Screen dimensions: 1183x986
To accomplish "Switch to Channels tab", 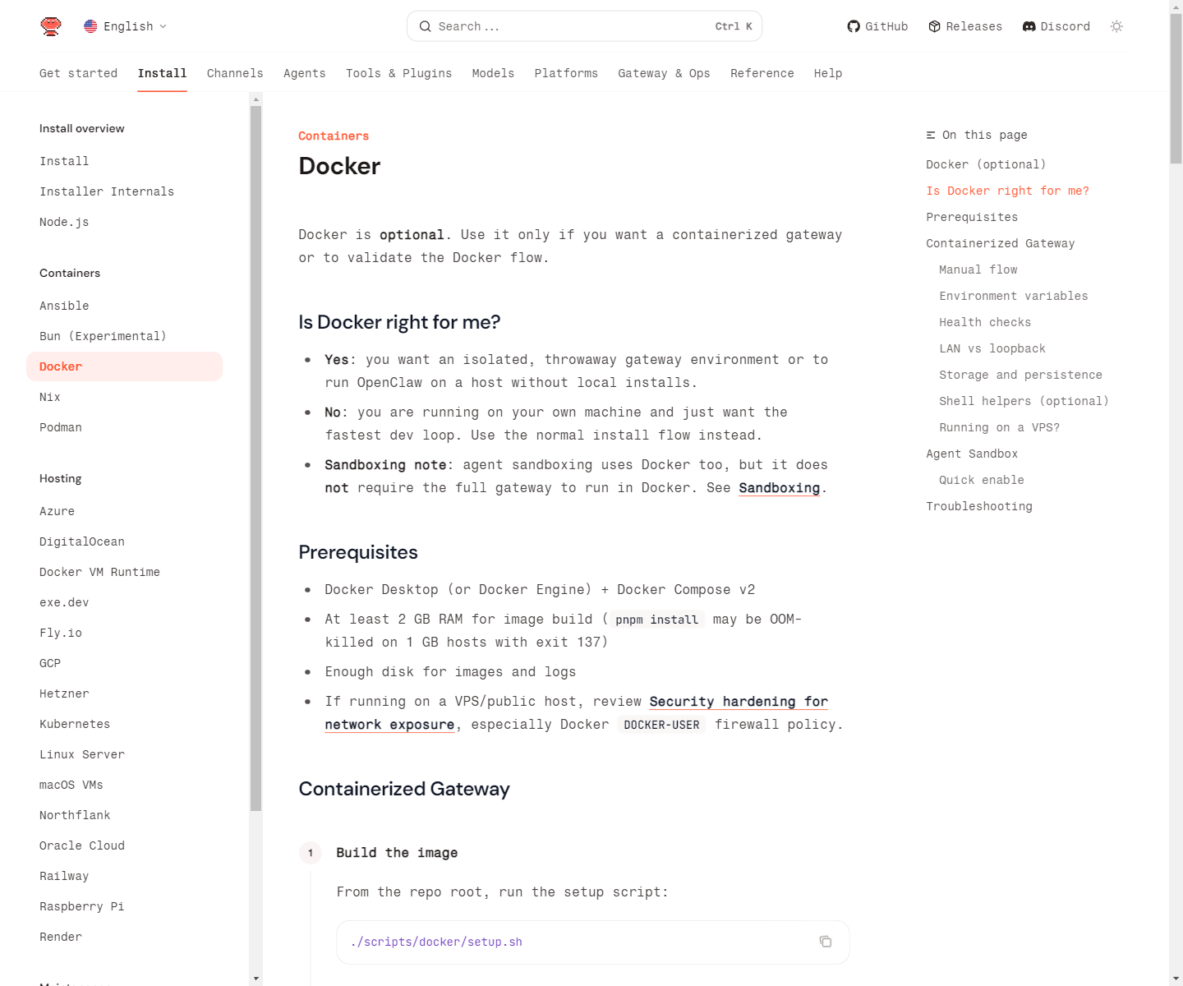I will point(235,73).
